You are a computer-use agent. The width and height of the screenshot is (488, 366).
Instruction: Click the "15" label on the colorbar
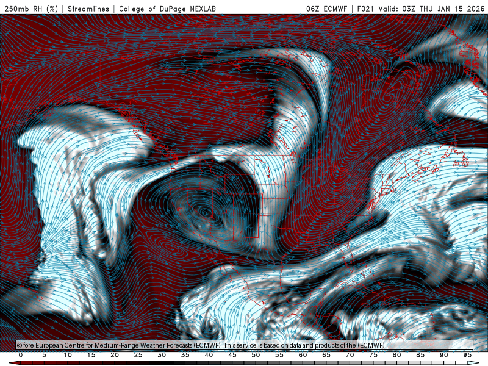(x=91, y=355)
